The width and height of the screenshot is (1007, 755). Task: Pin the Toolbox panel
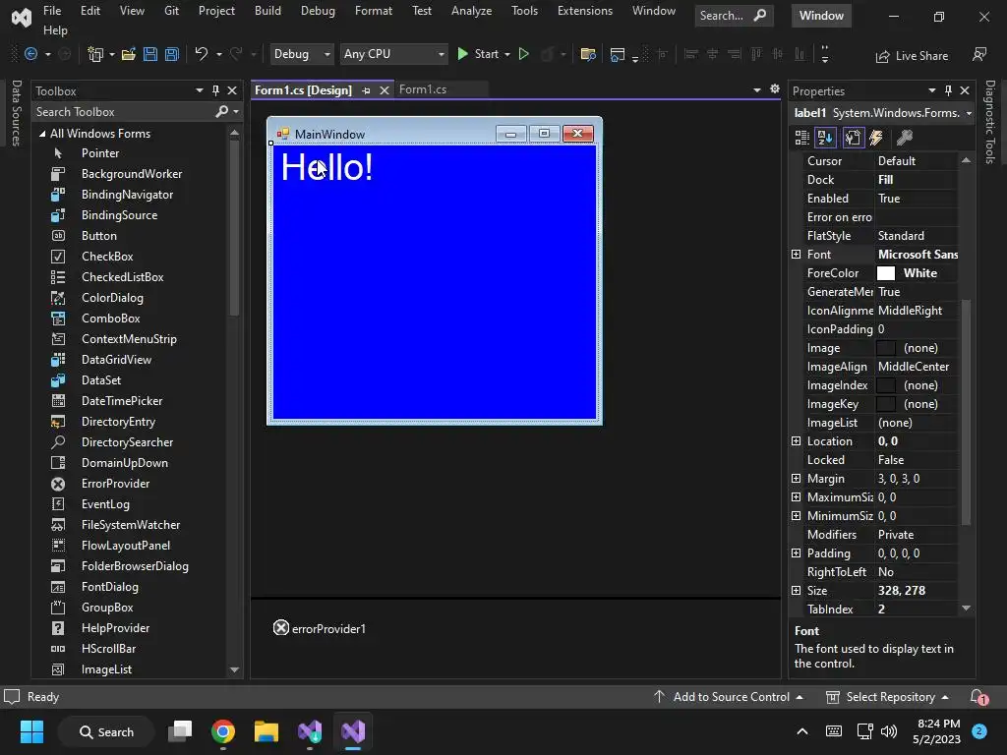pyautogui.click(x=215, y=90)
